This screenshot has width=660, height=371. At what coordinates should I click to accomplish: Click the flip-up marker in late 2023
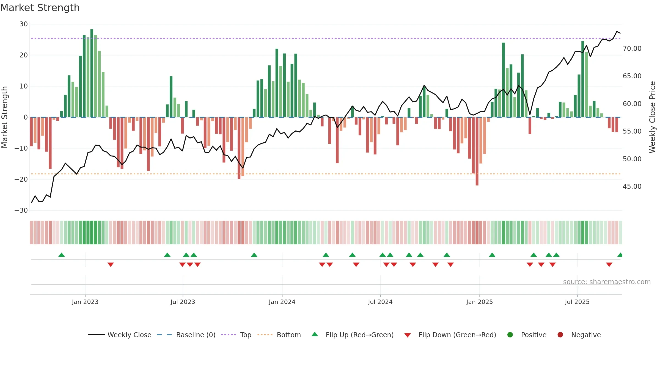254,255
